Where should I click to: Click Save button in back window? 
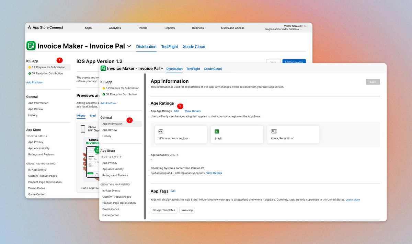pyautogui.click(x=273, y=62)
